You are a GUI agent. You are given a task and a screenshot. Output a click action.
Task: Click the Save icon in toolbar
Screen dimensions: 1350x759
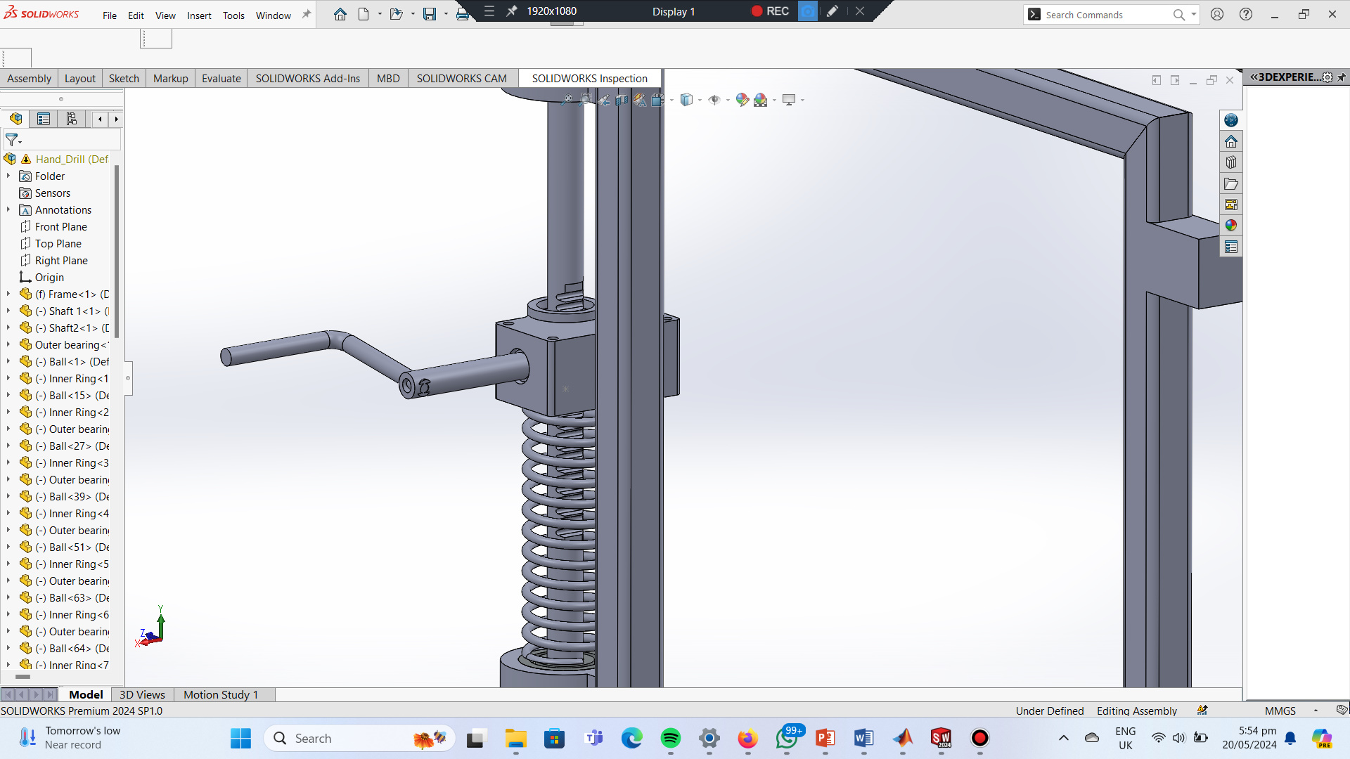pyautogui.click(x=430, y=14)
